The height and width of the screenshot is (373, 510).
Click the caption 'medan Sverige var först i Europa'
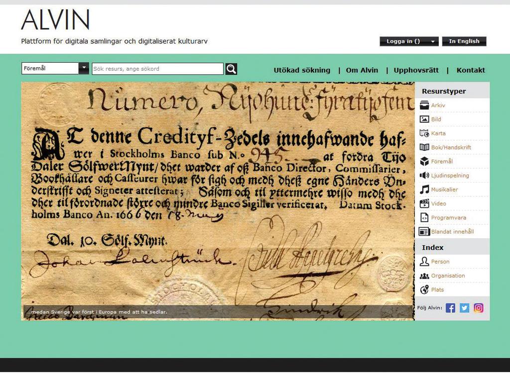coord(98,312)
